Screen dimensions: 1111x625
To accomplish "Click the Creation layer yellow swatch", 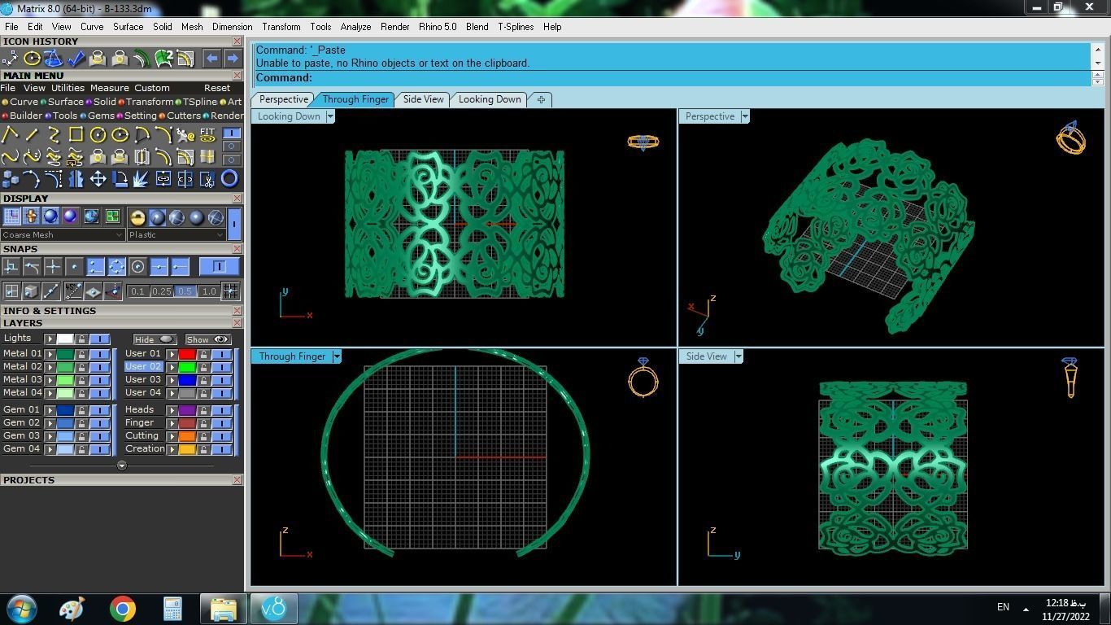I will 187,449.
